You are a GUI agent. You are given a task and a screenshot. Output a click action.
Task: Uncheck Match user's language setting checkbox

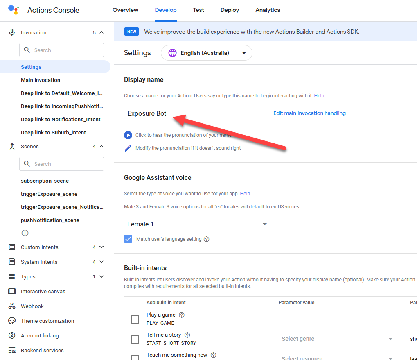128,239
